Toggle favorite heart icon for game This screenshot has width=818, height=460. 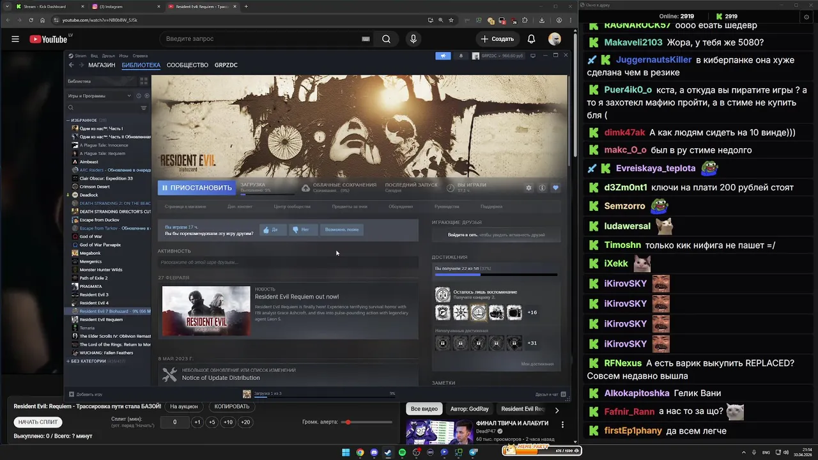pos(555,188)
